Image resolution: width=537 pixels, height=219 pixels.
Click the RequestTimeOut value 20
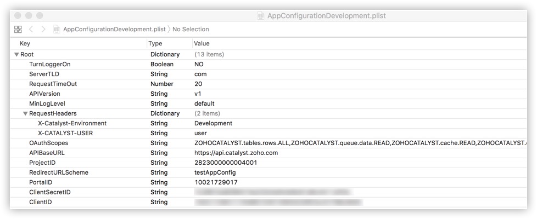tap(198, 84)
